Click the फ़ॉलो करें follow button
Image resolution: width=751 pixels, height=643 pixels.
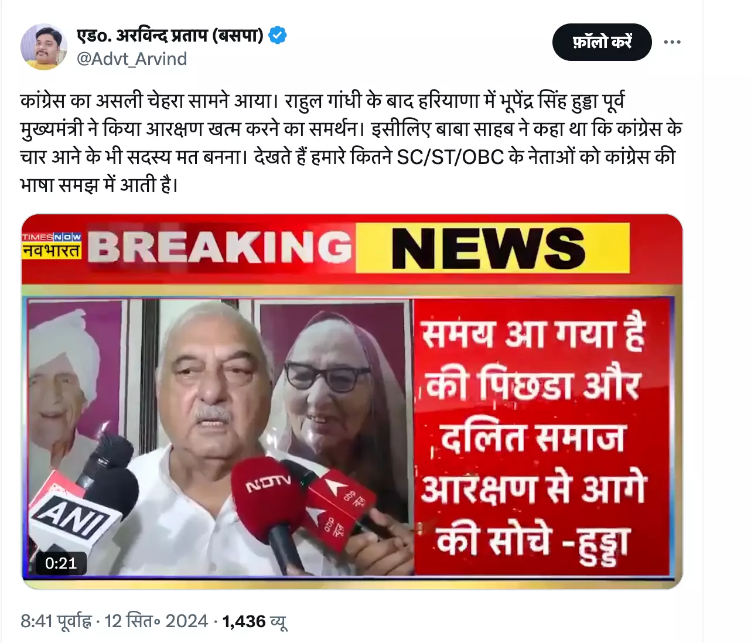[602, 42]
